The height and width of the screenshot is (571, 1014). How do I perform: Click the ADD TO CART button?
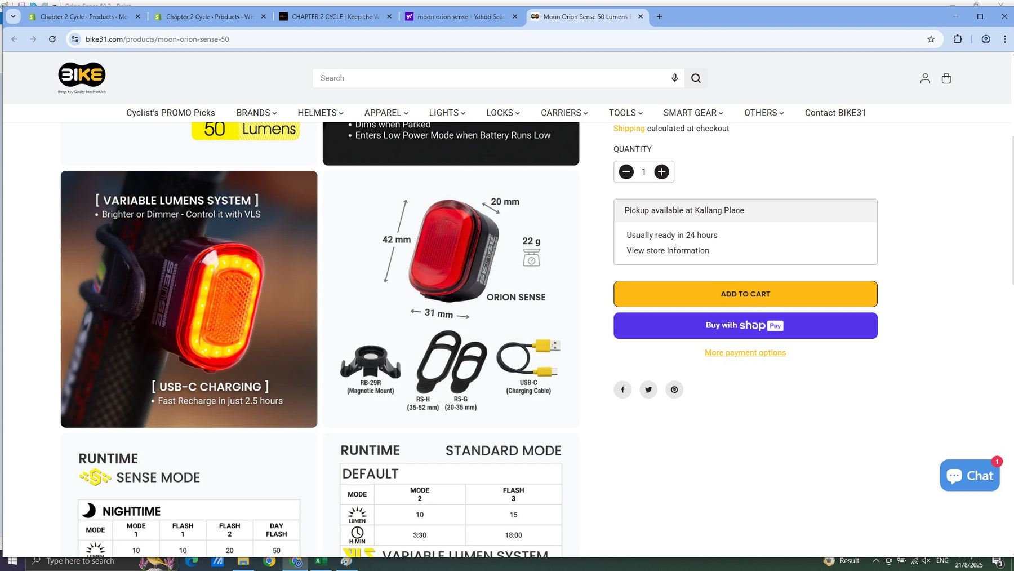tap(745, 294)
